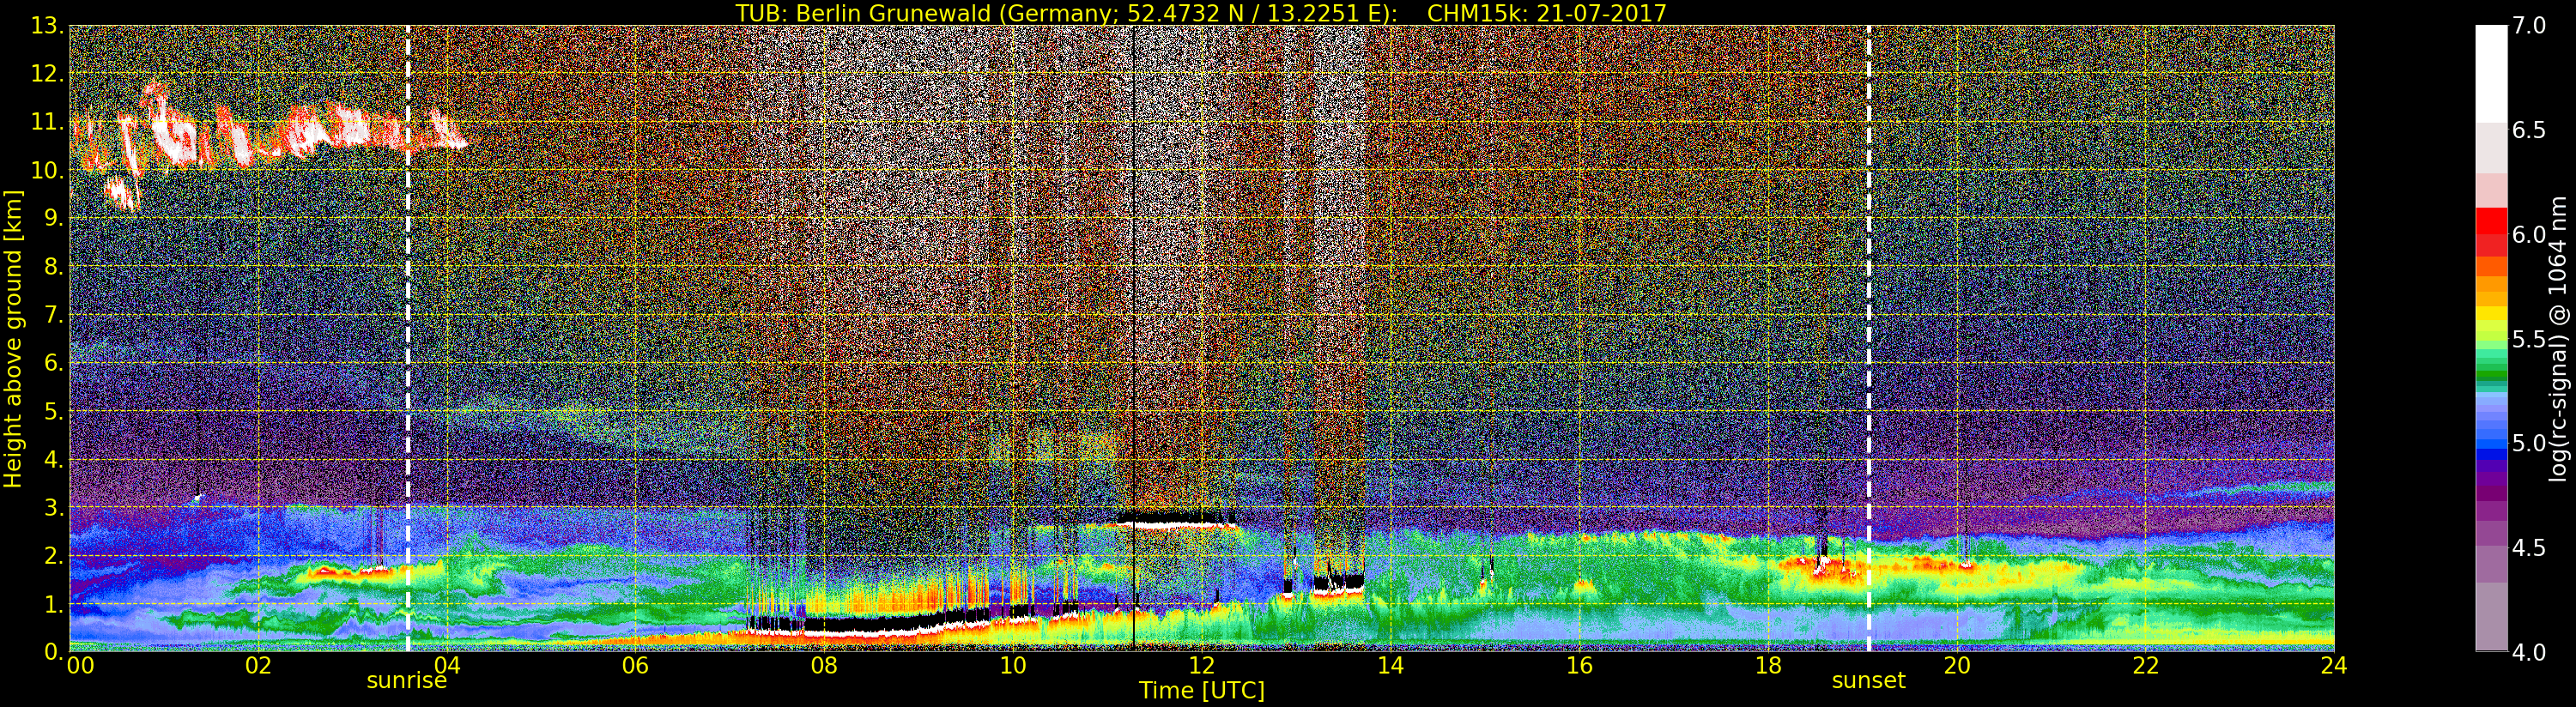Viewport: 2576px width, 707px height.
Task: Click the '11.' tick on the height axis
Action: point(48,122)
